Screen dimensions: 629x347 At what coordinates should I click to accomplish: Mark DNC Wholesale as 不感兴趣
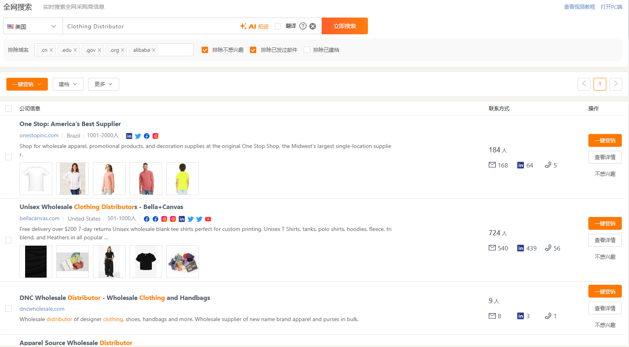tap(605, 325)
